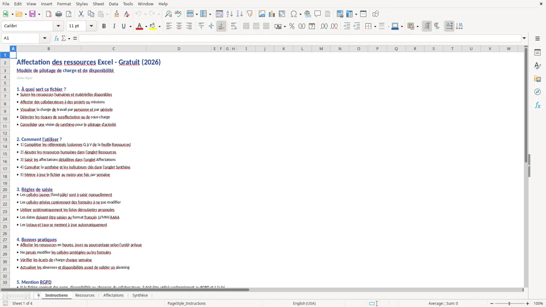Open the Format menu
The height and width of the screenshot is (307, 546).
tap(64, 4)
